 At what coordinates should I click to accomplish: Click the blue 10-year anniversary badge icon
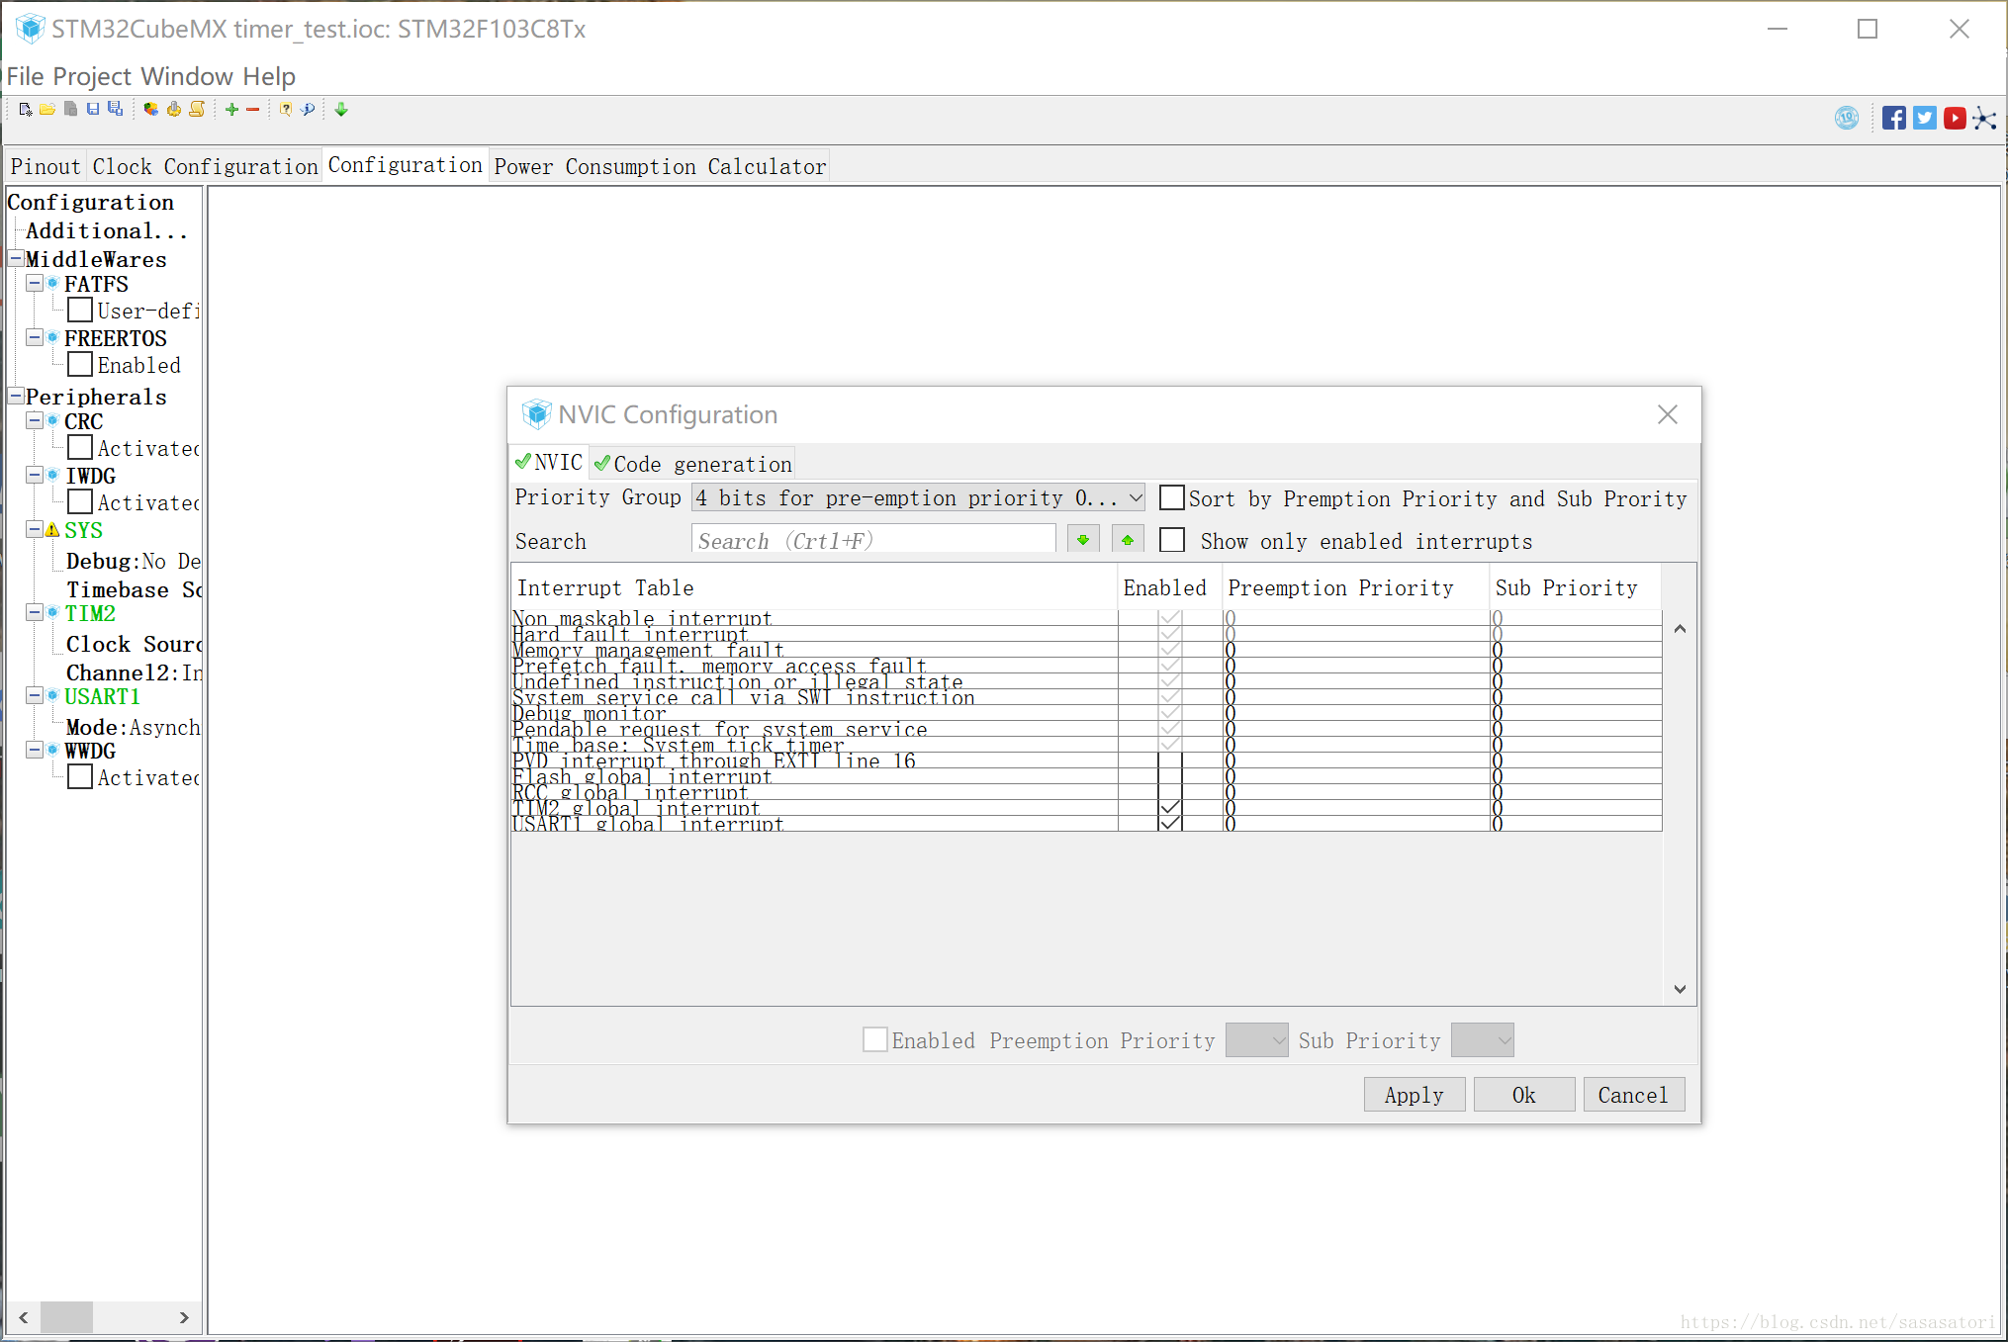pos(1847,119)
